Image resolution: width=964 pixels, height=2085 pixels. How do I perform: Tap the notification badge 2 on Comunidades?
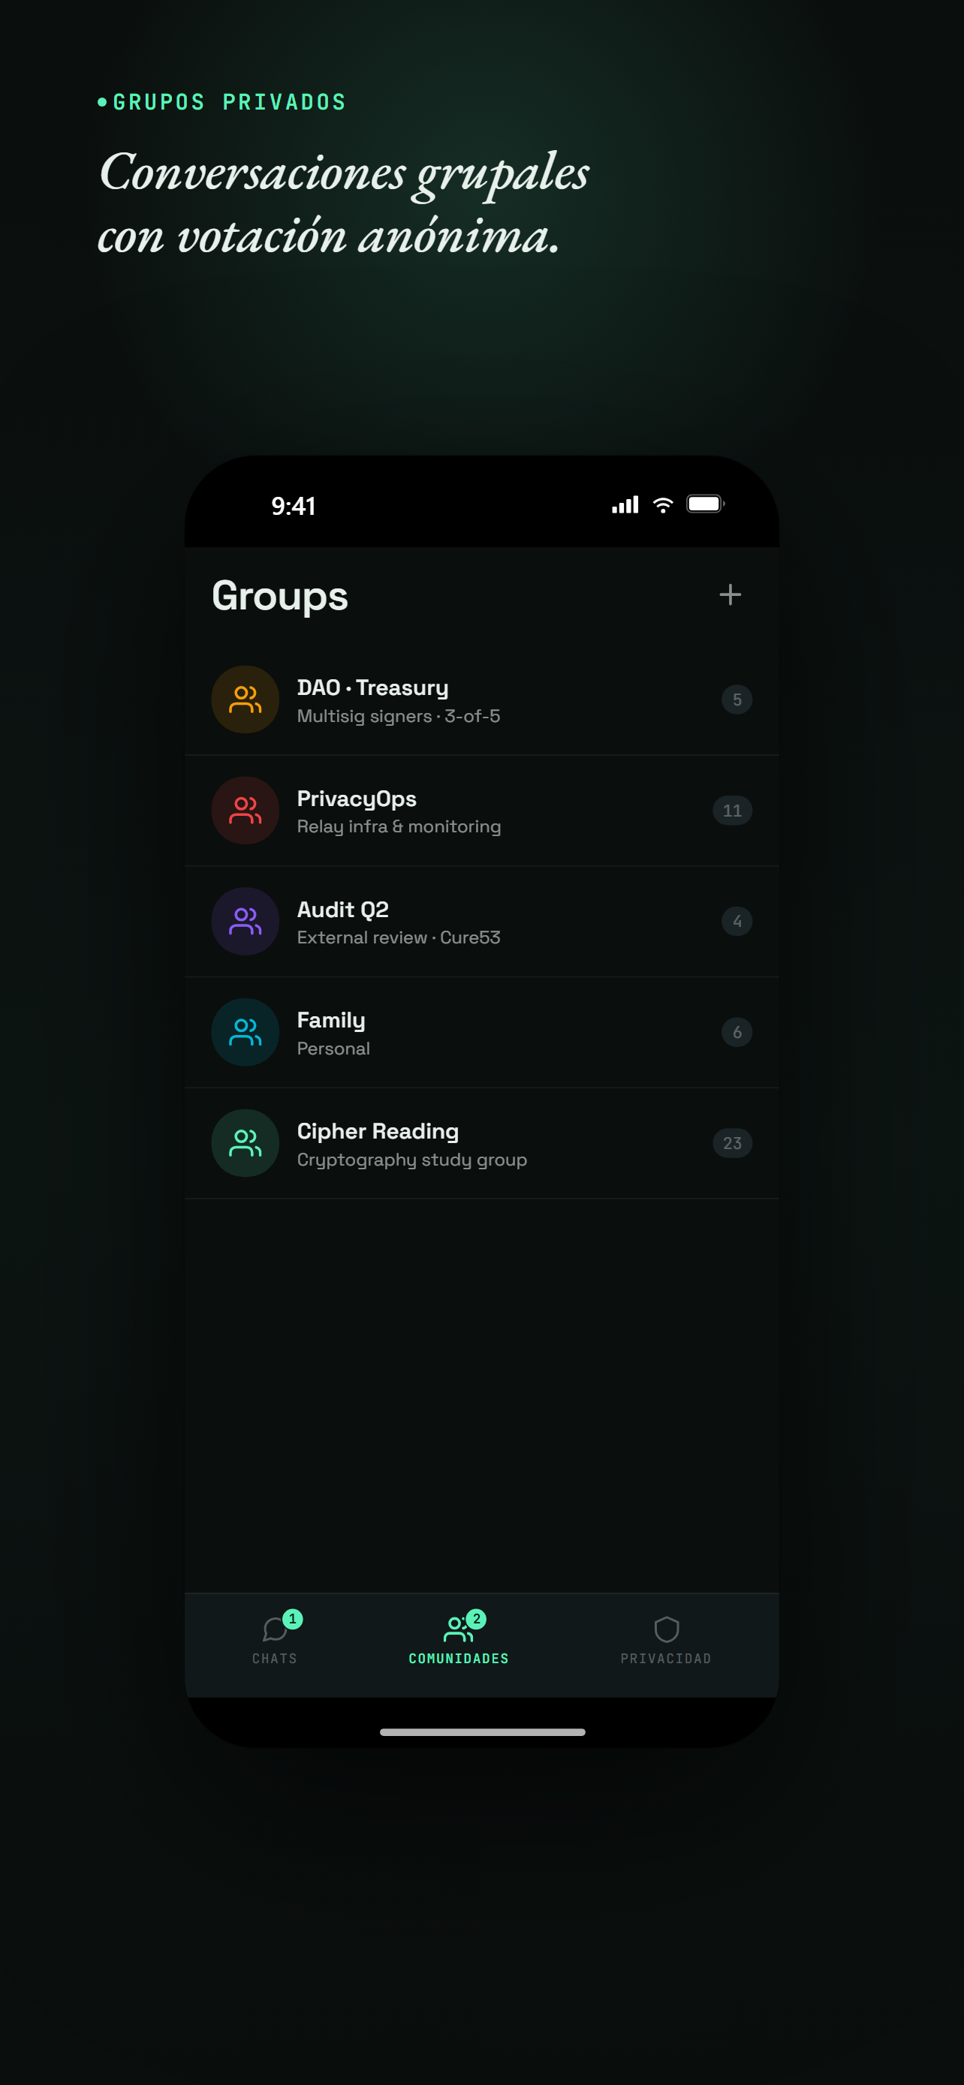[476, 1619]
